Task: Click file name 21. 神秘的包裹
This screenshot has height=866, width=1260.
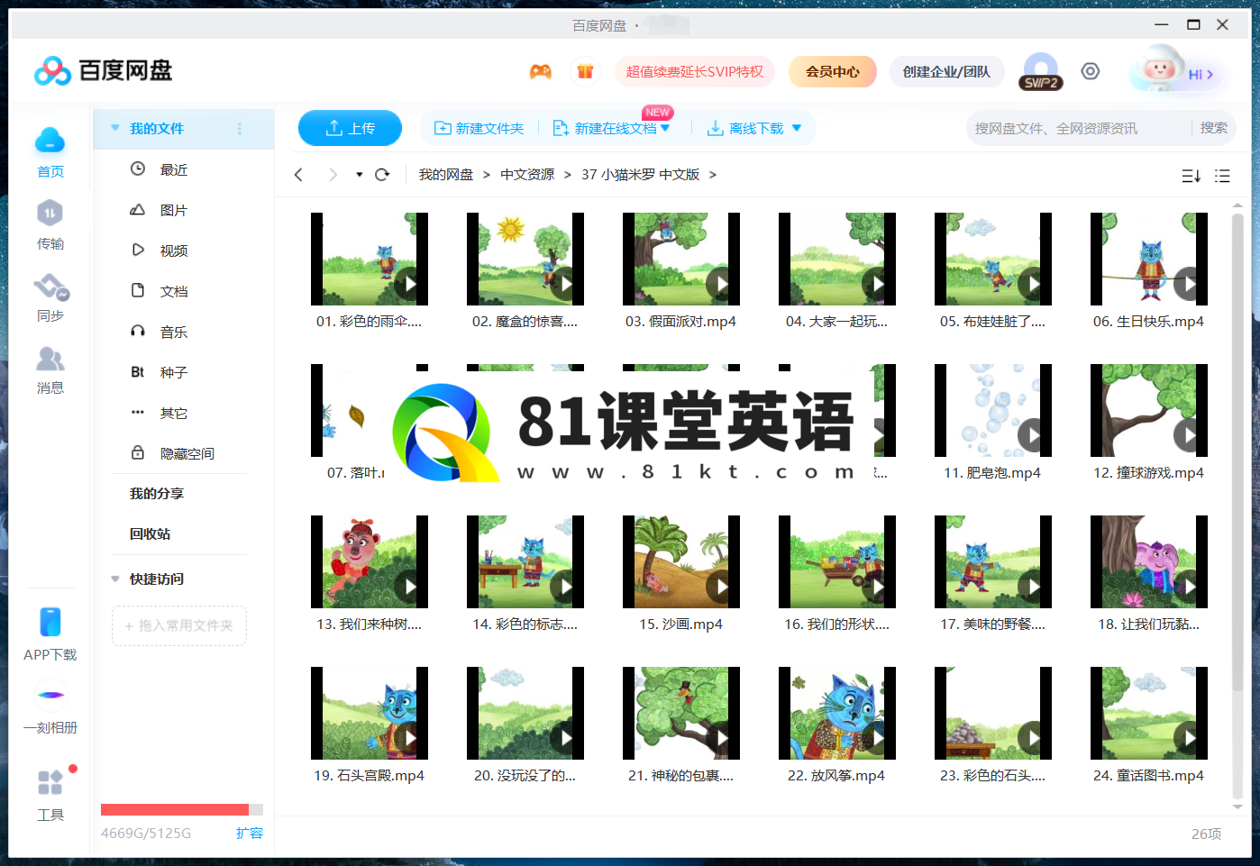Action: coord(680,775)
